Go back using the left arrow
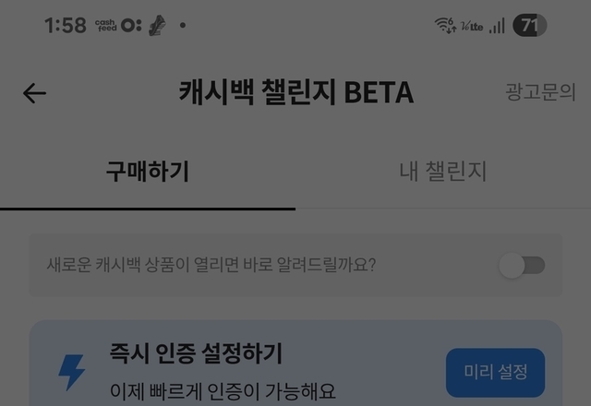The image size is (591, 406). (34, 93)
